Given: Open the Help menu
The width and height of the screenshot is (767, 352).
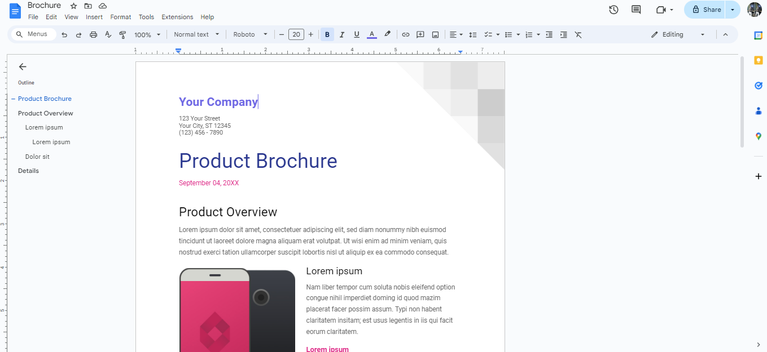Looking at the screenshot, I should (207, 17).
